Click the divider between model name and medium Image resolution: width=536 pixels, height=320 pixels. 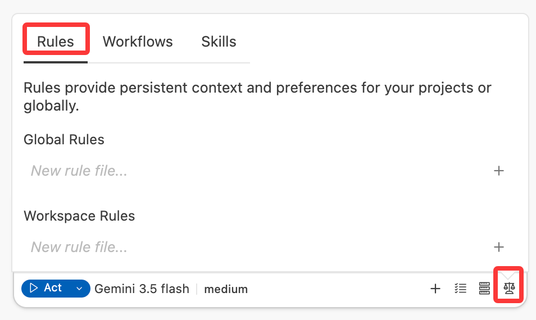[197, 289]
